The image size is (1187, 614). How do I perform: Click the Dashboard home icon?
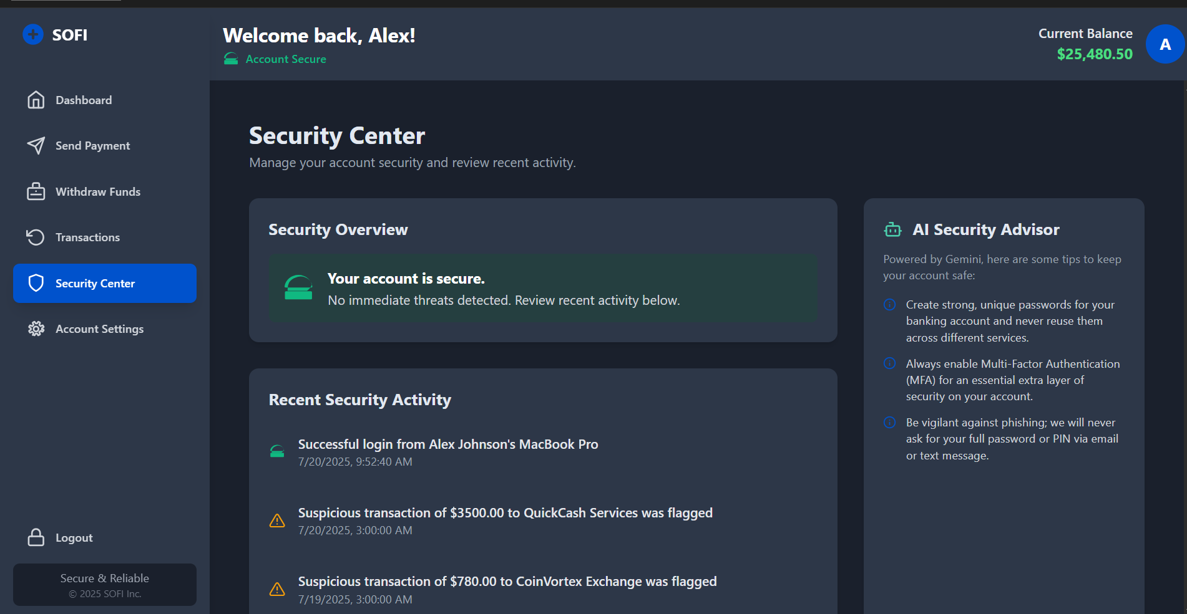(x=36, y=100)
